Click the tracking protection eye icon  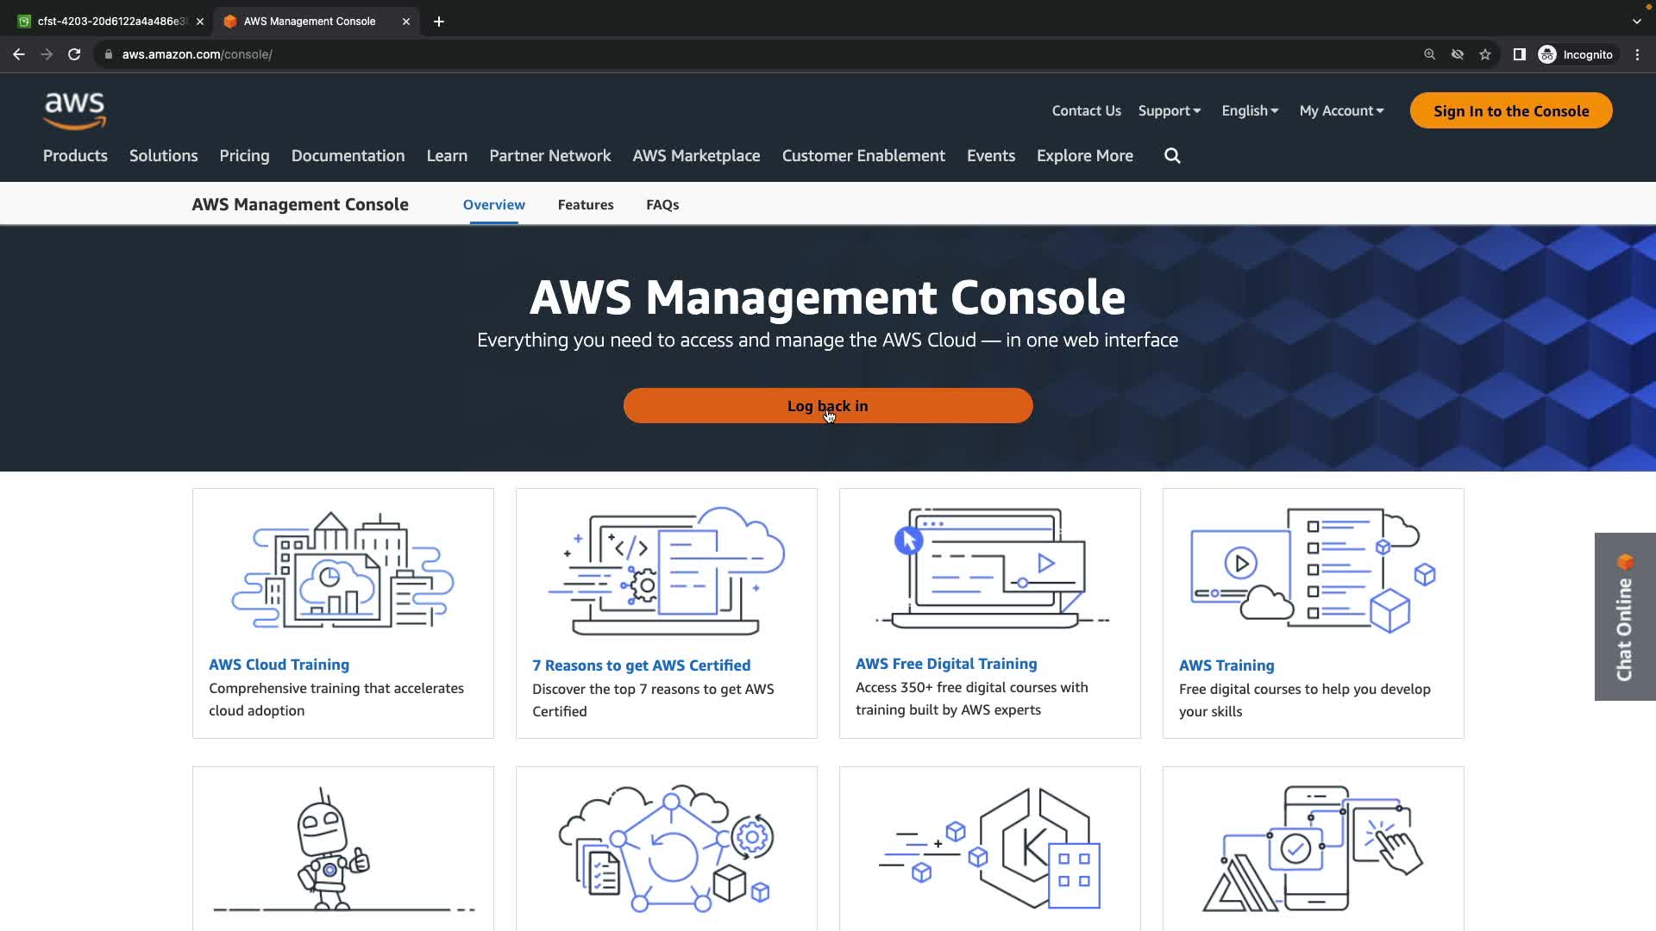1457,54
